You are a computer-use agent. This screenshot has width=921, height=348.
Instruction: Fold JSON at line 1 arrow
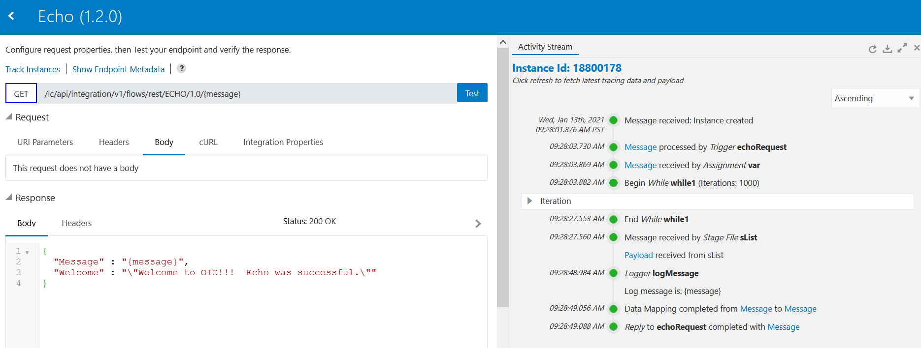(27, 252)
